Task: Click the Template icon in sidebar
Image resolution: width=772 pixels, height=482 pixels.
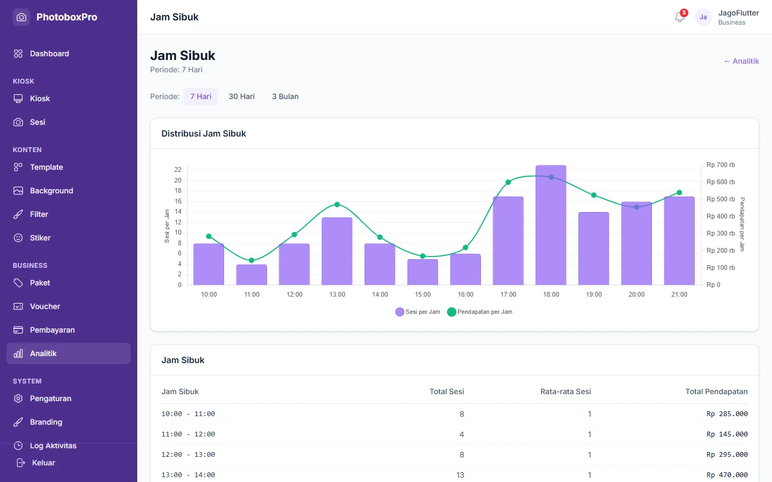Action: point(18,167)
